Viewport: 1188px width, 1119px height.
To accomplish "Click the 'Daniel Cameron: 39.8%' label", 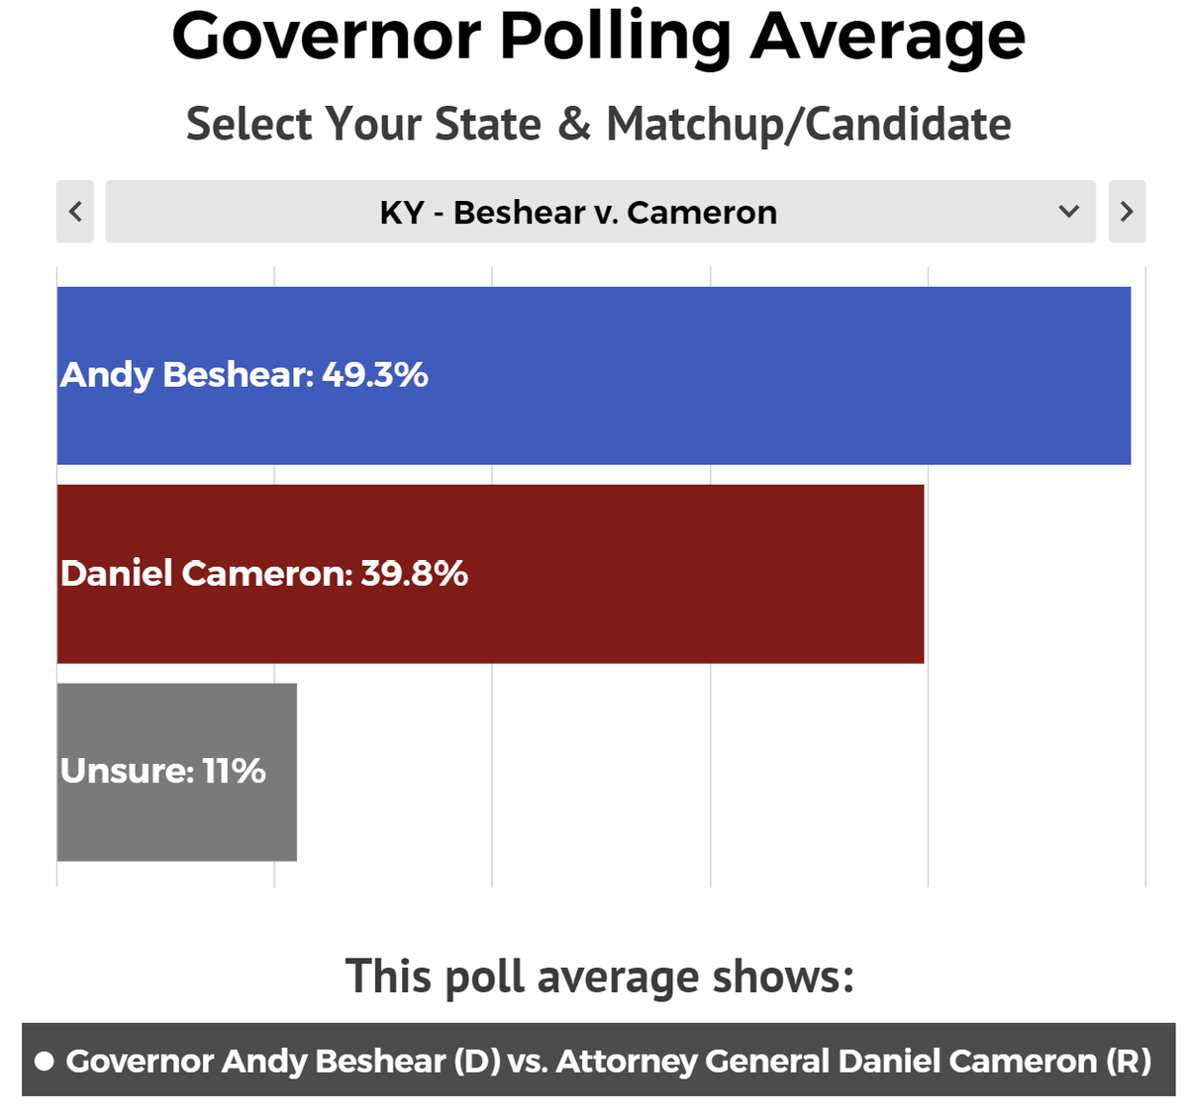I will [x=263, y=574].
